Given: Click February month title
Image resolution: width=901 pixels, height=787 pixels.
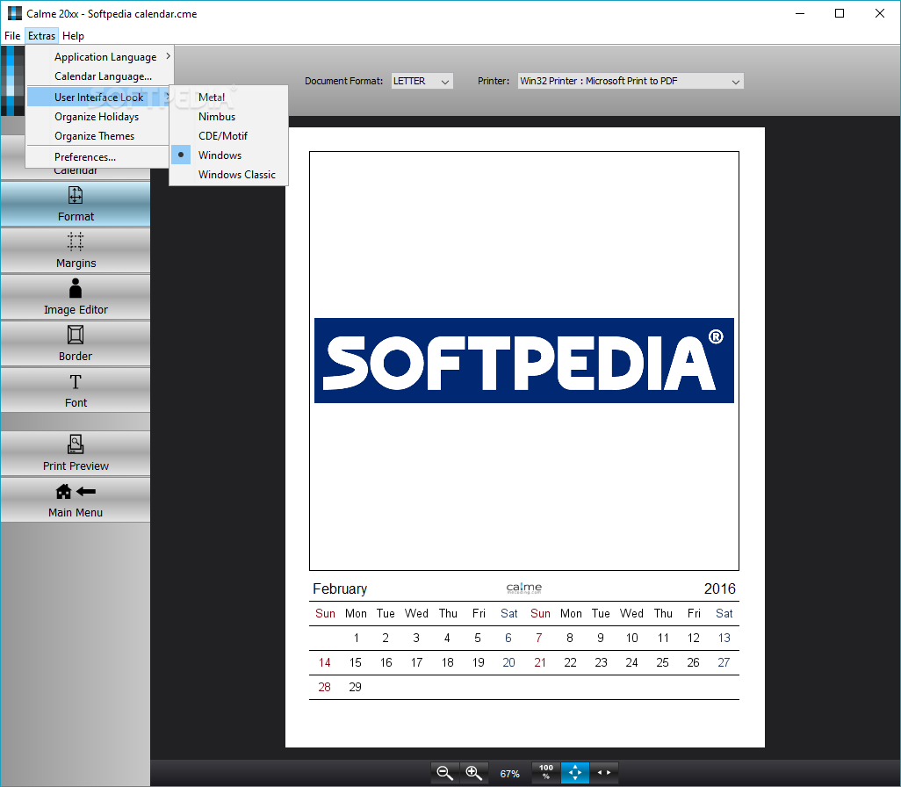Looking at the screenshot, I should click(x=340, y=588).
